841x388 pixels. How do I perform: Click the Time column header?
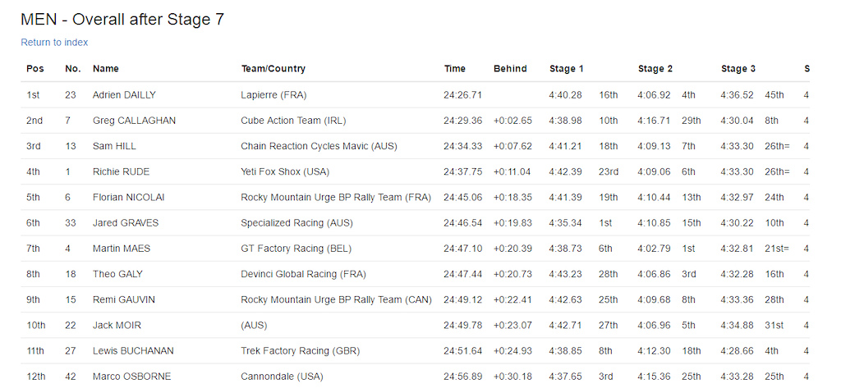455,69
